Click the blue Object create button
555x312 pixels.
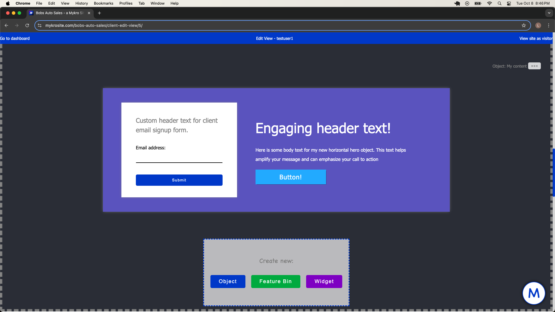point(227,281)
